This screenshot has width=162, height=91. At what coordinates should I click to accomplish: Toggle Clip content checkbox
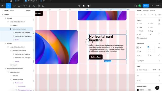[138, 38]
